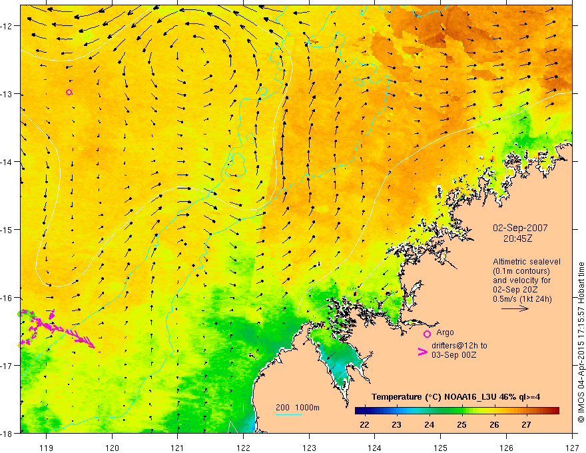
Task: Click the longitude axis label 121
Action: tap(178, 448)
